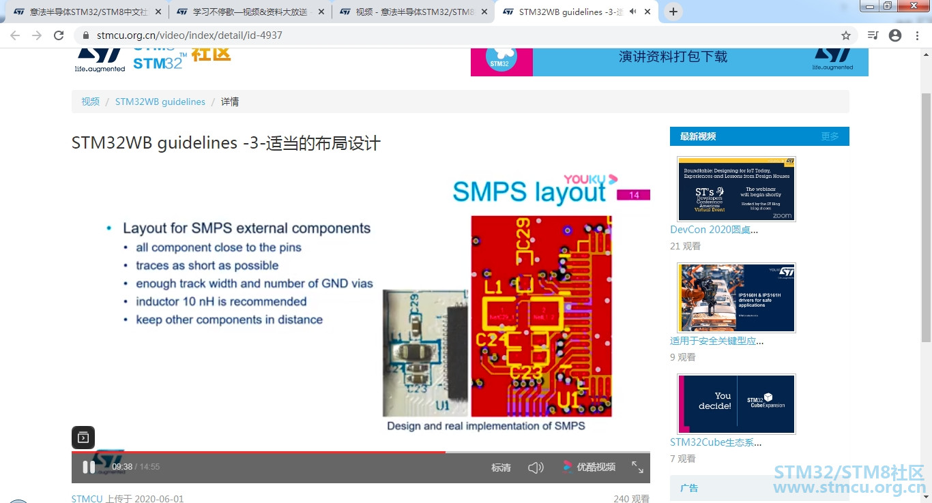Go forward to the next page
The width and height of the screenshot is (932, 503).
(x=37, y=35)
